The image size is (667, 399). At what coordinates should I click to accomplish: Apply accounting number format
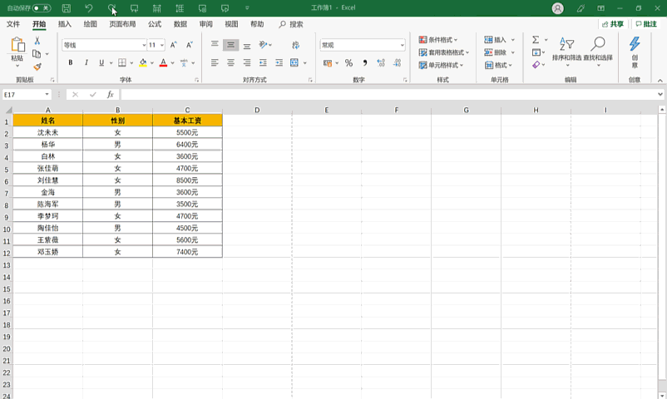tap(328, 63)
